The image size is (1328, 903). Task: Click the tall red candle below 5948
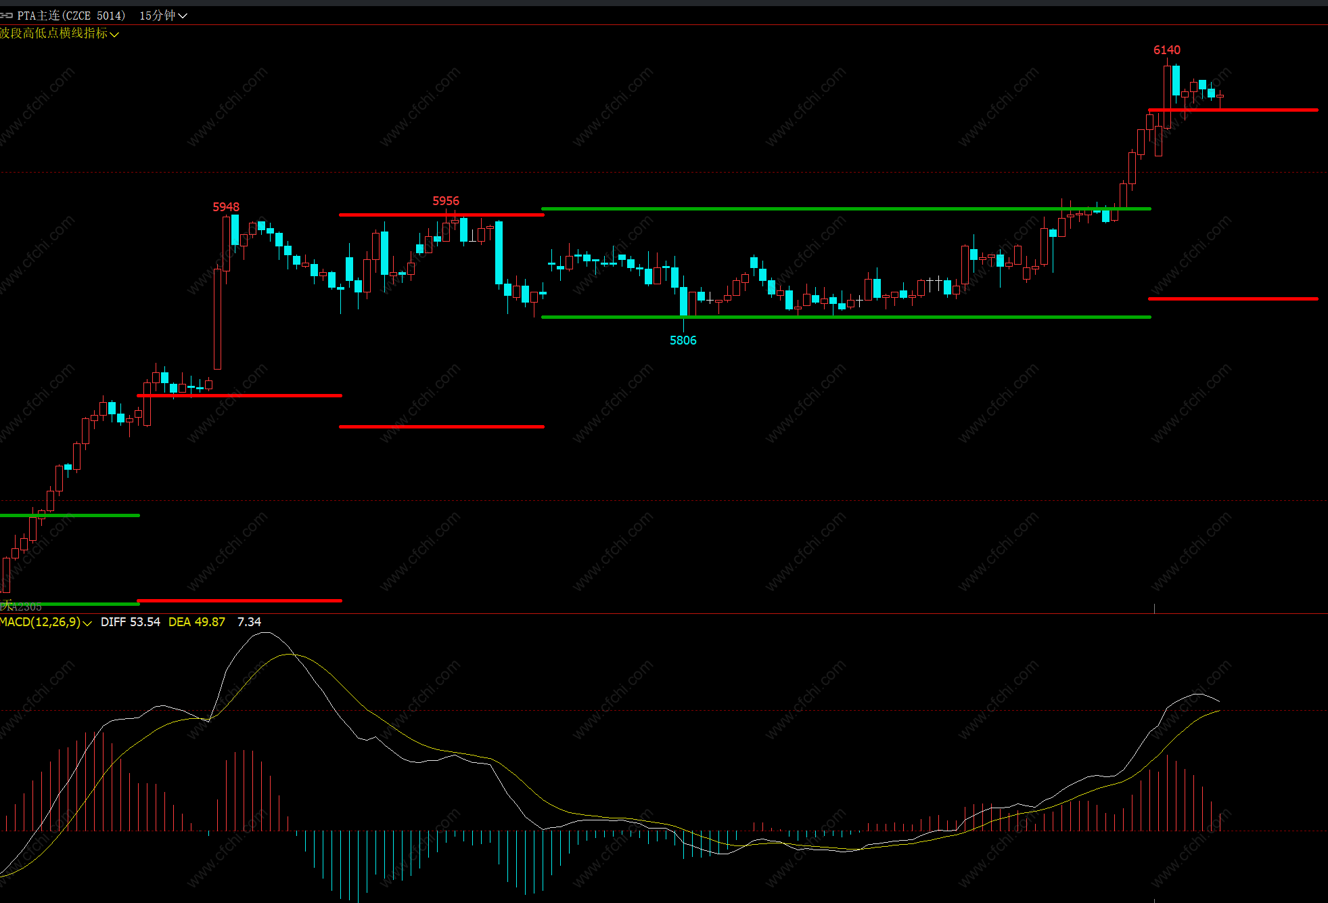click(x=217, y=318)
